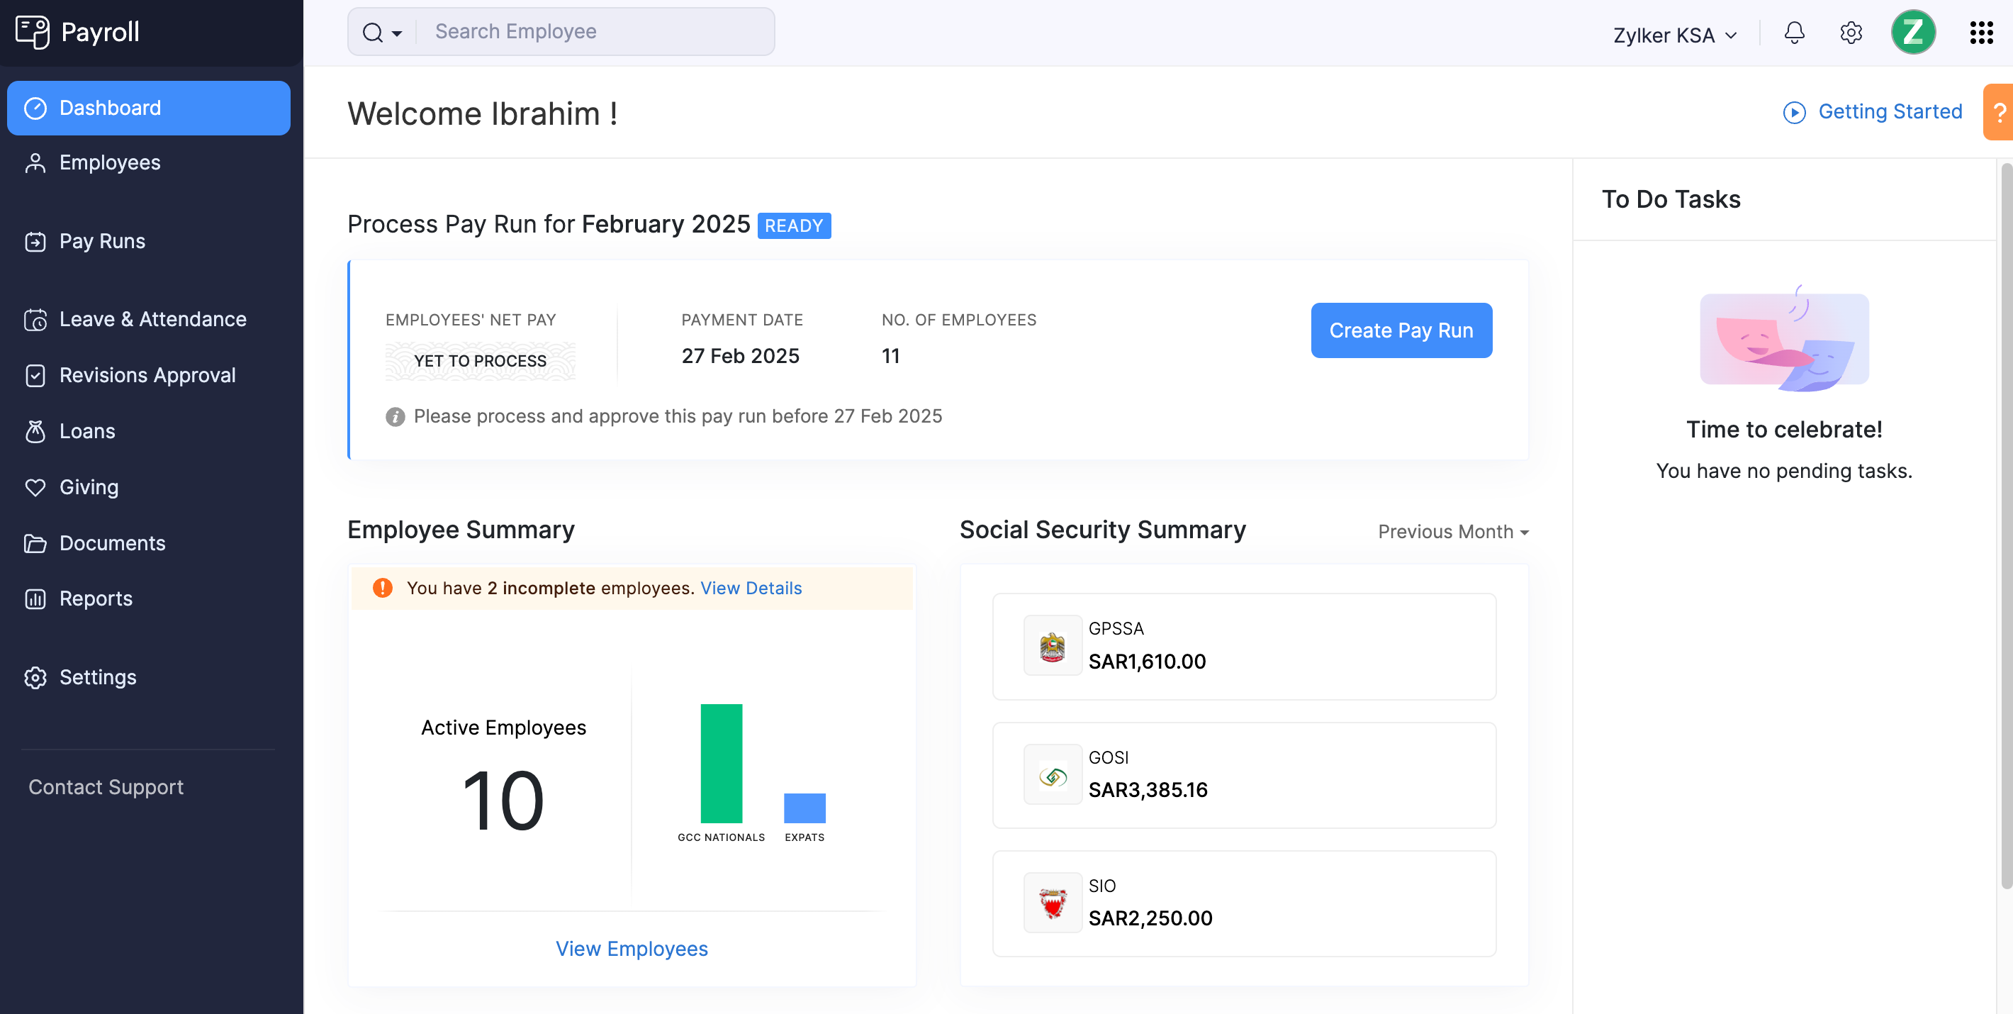Open the Loans section
Screen dimensions: 2013x1014
point(86,430)
